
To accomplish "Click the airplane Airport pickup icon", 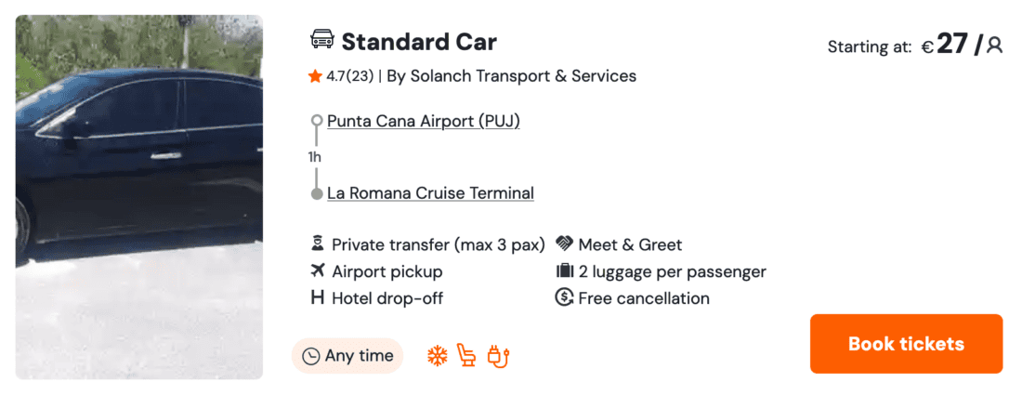I will click(318, 271).
